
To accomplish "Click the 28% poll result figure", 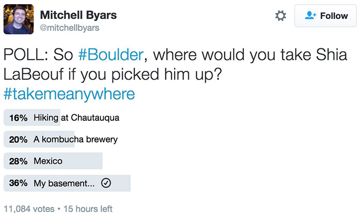I will (x=18, y=161).
